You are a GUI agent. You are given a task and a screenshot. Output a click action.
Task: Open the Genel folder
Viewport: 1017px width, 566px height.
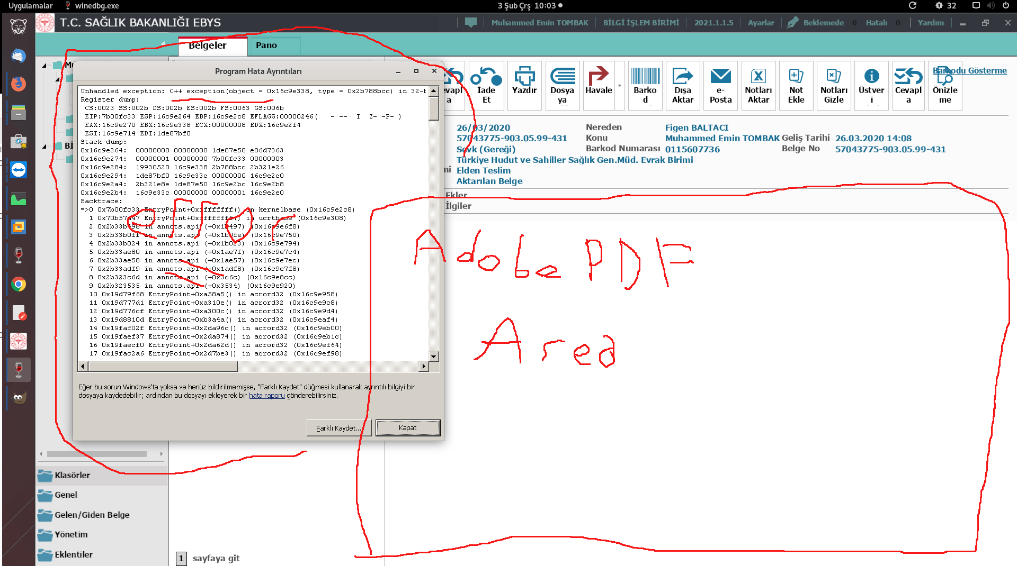click(x=66, y=495)
